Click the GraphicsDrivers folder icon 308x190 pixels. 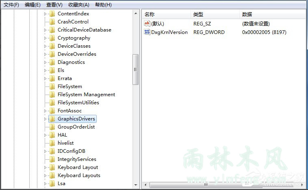coord(52,119)
